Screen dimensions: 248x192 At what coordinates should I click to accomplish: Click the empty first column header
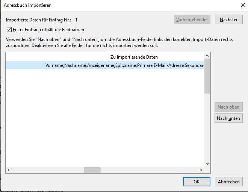[x=57, y=57]
